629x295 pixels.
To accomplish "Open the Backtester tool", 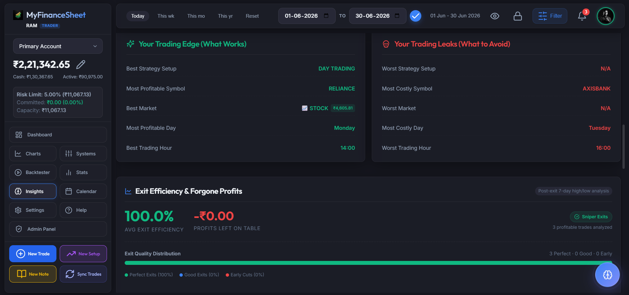I will 33,172.
